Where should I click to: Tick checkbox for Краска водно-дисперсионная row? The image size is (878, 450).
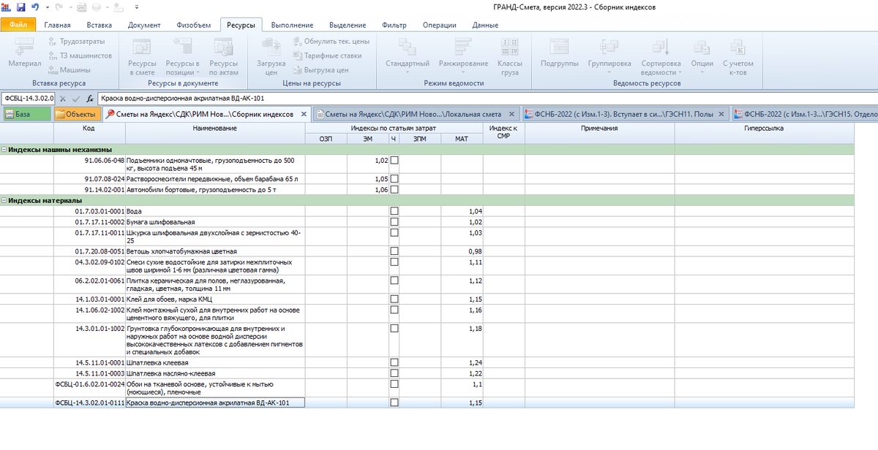[x=394, y=403]
